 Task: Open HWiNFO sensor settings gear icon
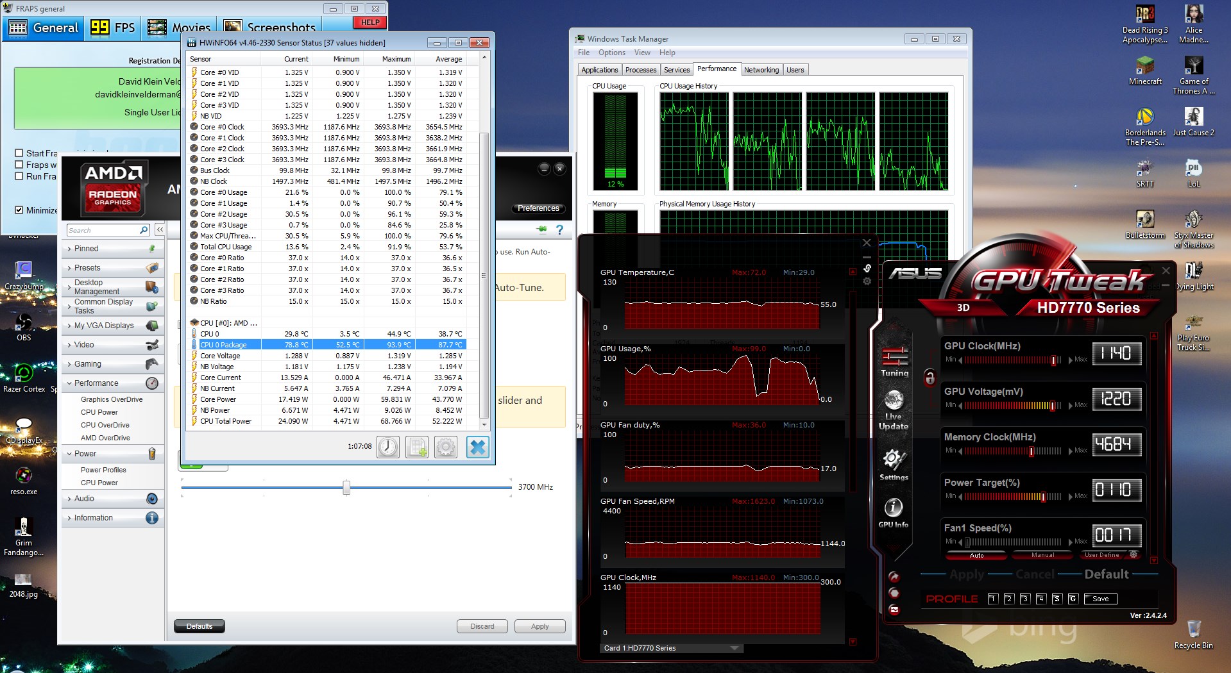click(x=446, y=447)
